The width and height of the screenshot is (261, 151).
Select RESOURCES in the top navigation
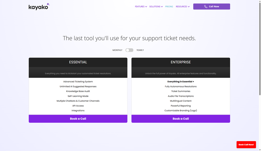click(181, 7)
